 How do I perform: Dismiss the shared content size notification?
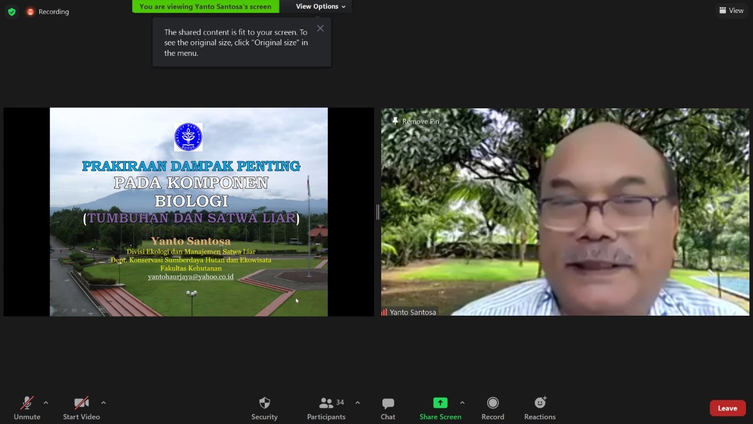[x=320, y=28]
